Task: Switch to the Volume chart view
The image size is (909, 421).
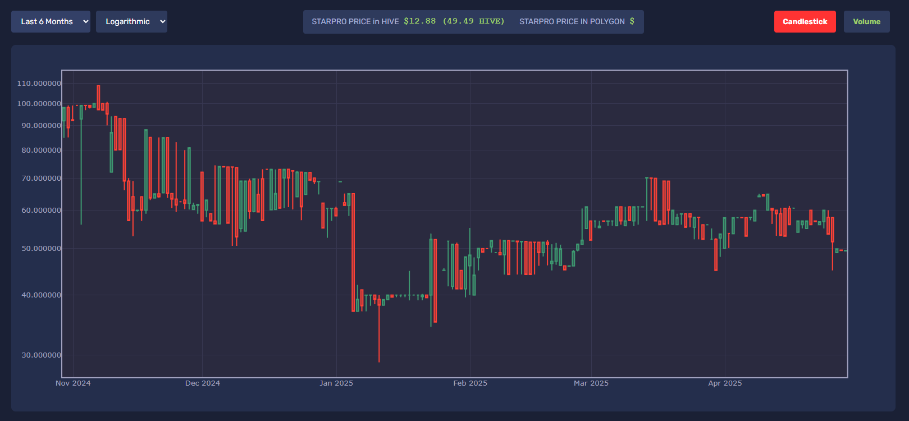Action: (866, 21)
